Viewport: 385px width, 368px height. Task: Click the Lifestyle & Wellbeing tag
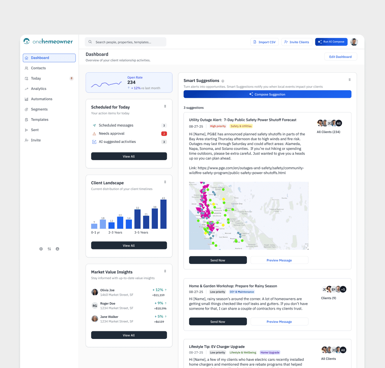[x=243, y=352]
